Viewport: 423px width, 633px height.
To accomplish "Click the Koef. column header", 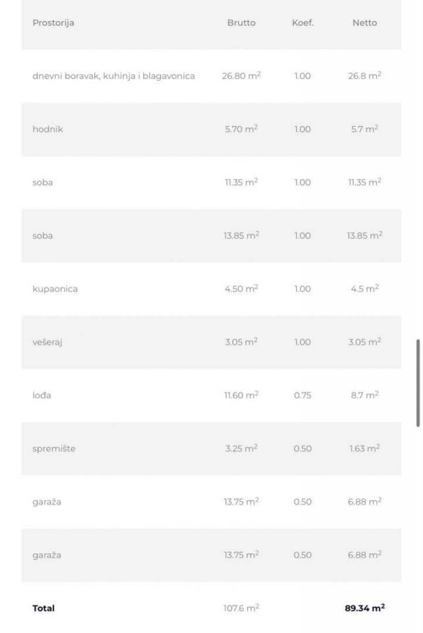I will coord(302,23).
